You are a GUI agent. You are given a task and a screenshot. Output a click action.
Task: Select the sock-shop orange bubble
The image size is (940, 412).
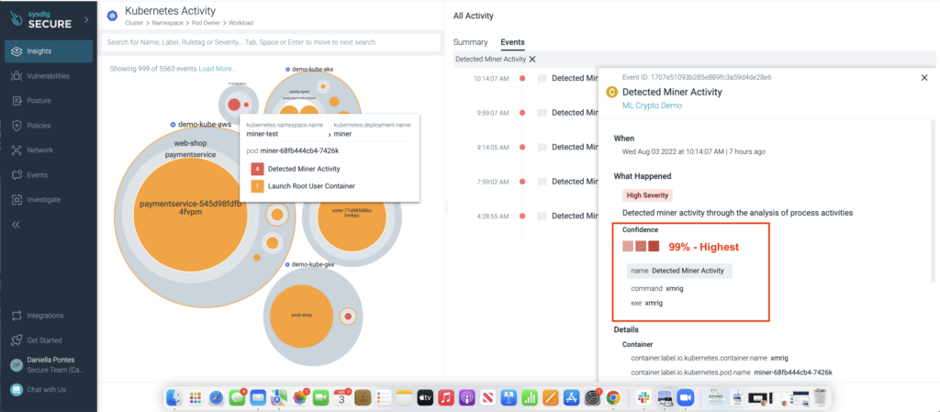(301, 315)
